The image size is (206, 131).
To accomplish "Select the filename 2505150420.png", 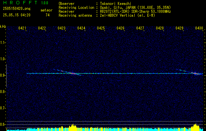I will tap(17, 9).
